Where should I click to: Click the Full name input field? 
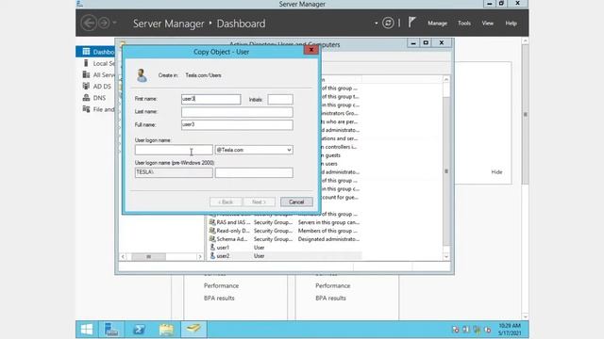pyautogui.click(x=237, y=124)
